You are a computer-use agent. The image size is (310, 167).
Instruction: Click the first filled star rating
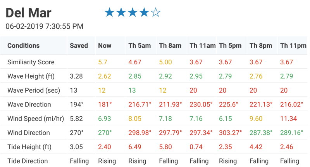tap(109, 12)
